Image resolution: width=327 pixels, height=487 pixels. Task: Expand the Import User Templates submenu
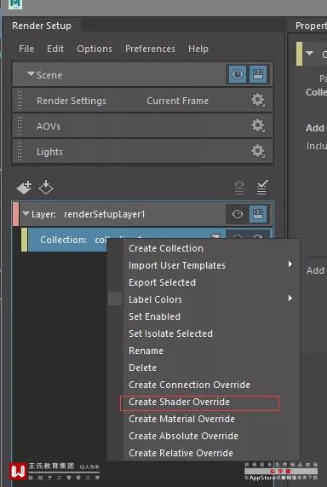(290, 264)
